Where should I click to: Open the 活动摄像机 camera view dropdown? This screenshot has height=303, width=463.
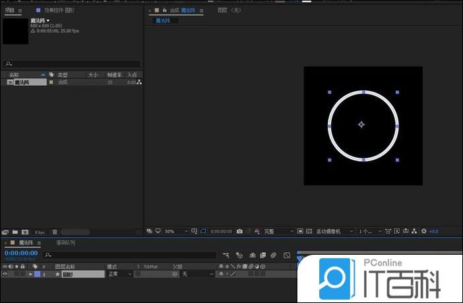334,232
